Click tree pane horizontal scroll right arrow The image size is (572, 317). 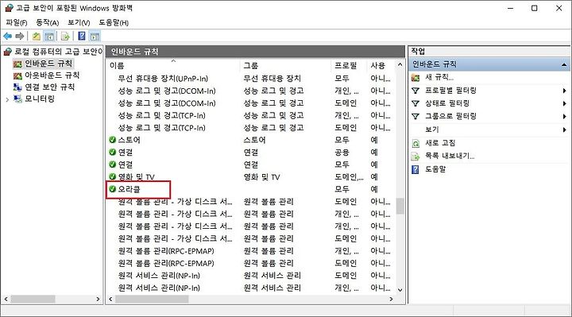98,300
